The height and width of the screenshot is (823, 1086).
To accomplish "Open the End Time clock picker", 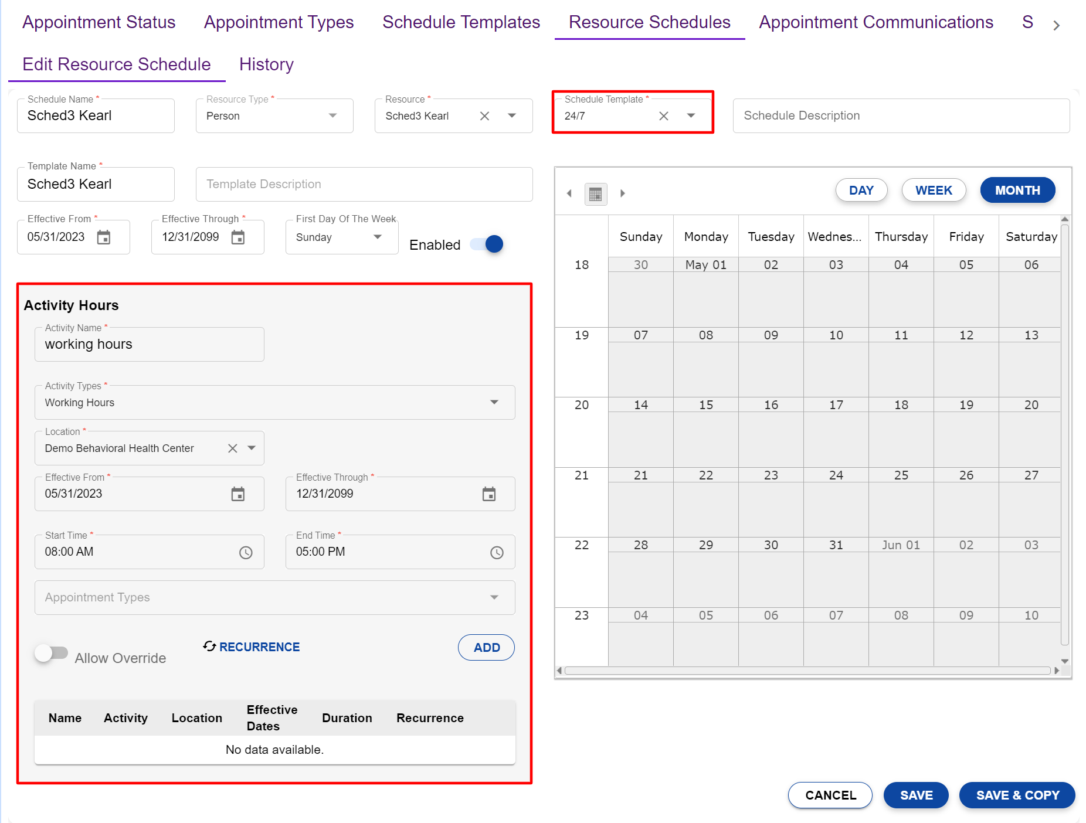I will [497, 552].
